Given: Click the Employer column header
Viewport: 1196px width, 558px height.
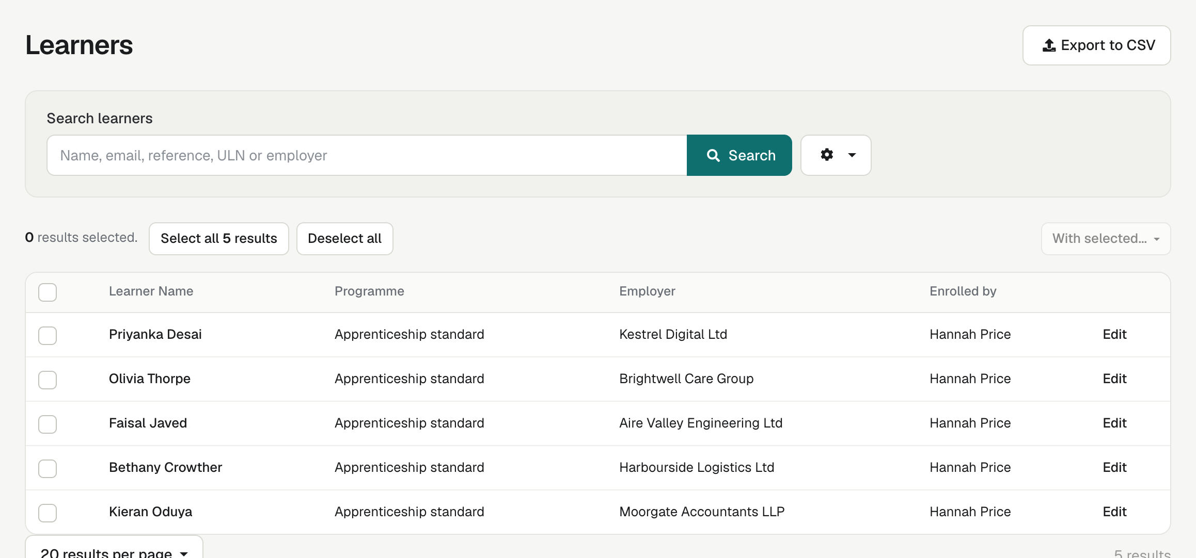Looking at the screenshot, I should 647,291.
